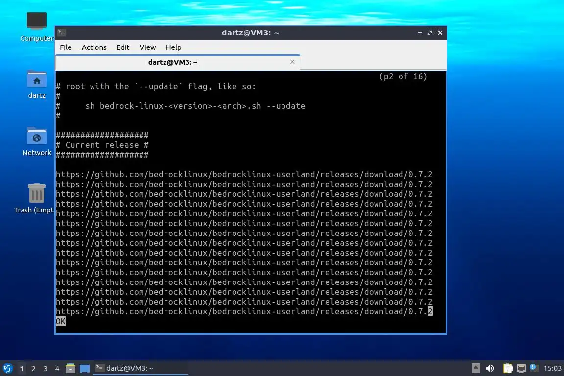The height and width of the screenshot is (376, 564).
Task: Open the Help menu
Action: (173, 47)
